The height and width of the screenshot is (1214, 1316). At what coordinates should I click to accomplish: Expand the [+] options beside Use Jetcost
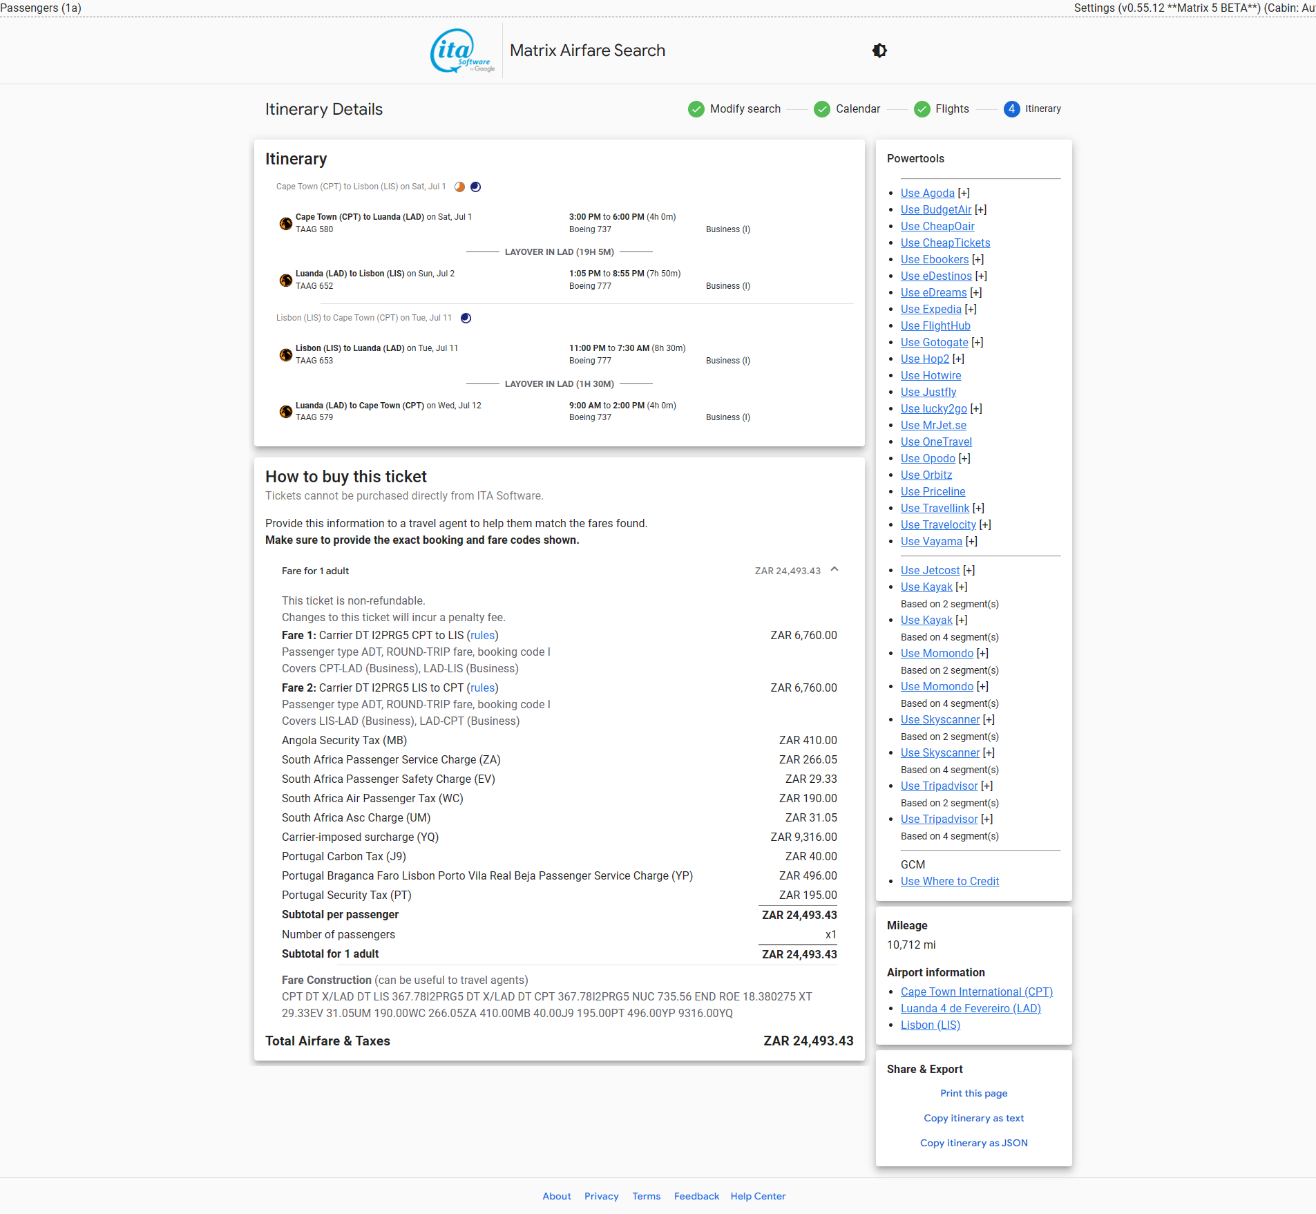(969, 571)
